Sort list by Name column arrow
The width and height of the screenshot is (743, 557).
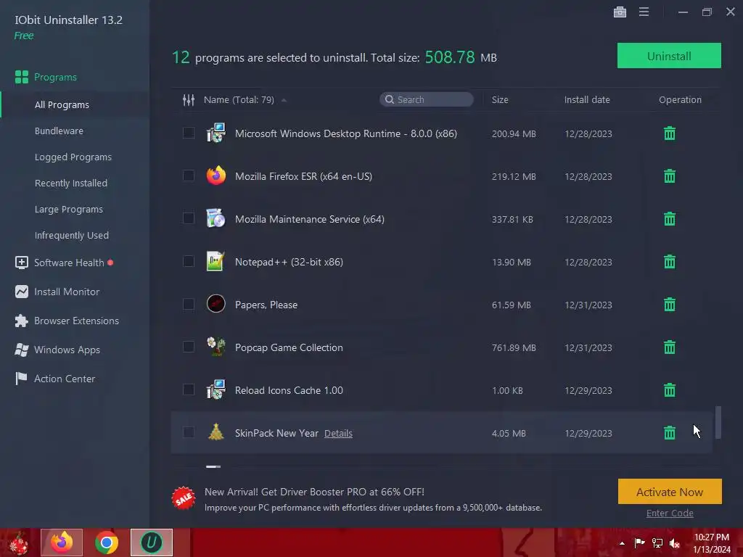(x=284, y=100)
